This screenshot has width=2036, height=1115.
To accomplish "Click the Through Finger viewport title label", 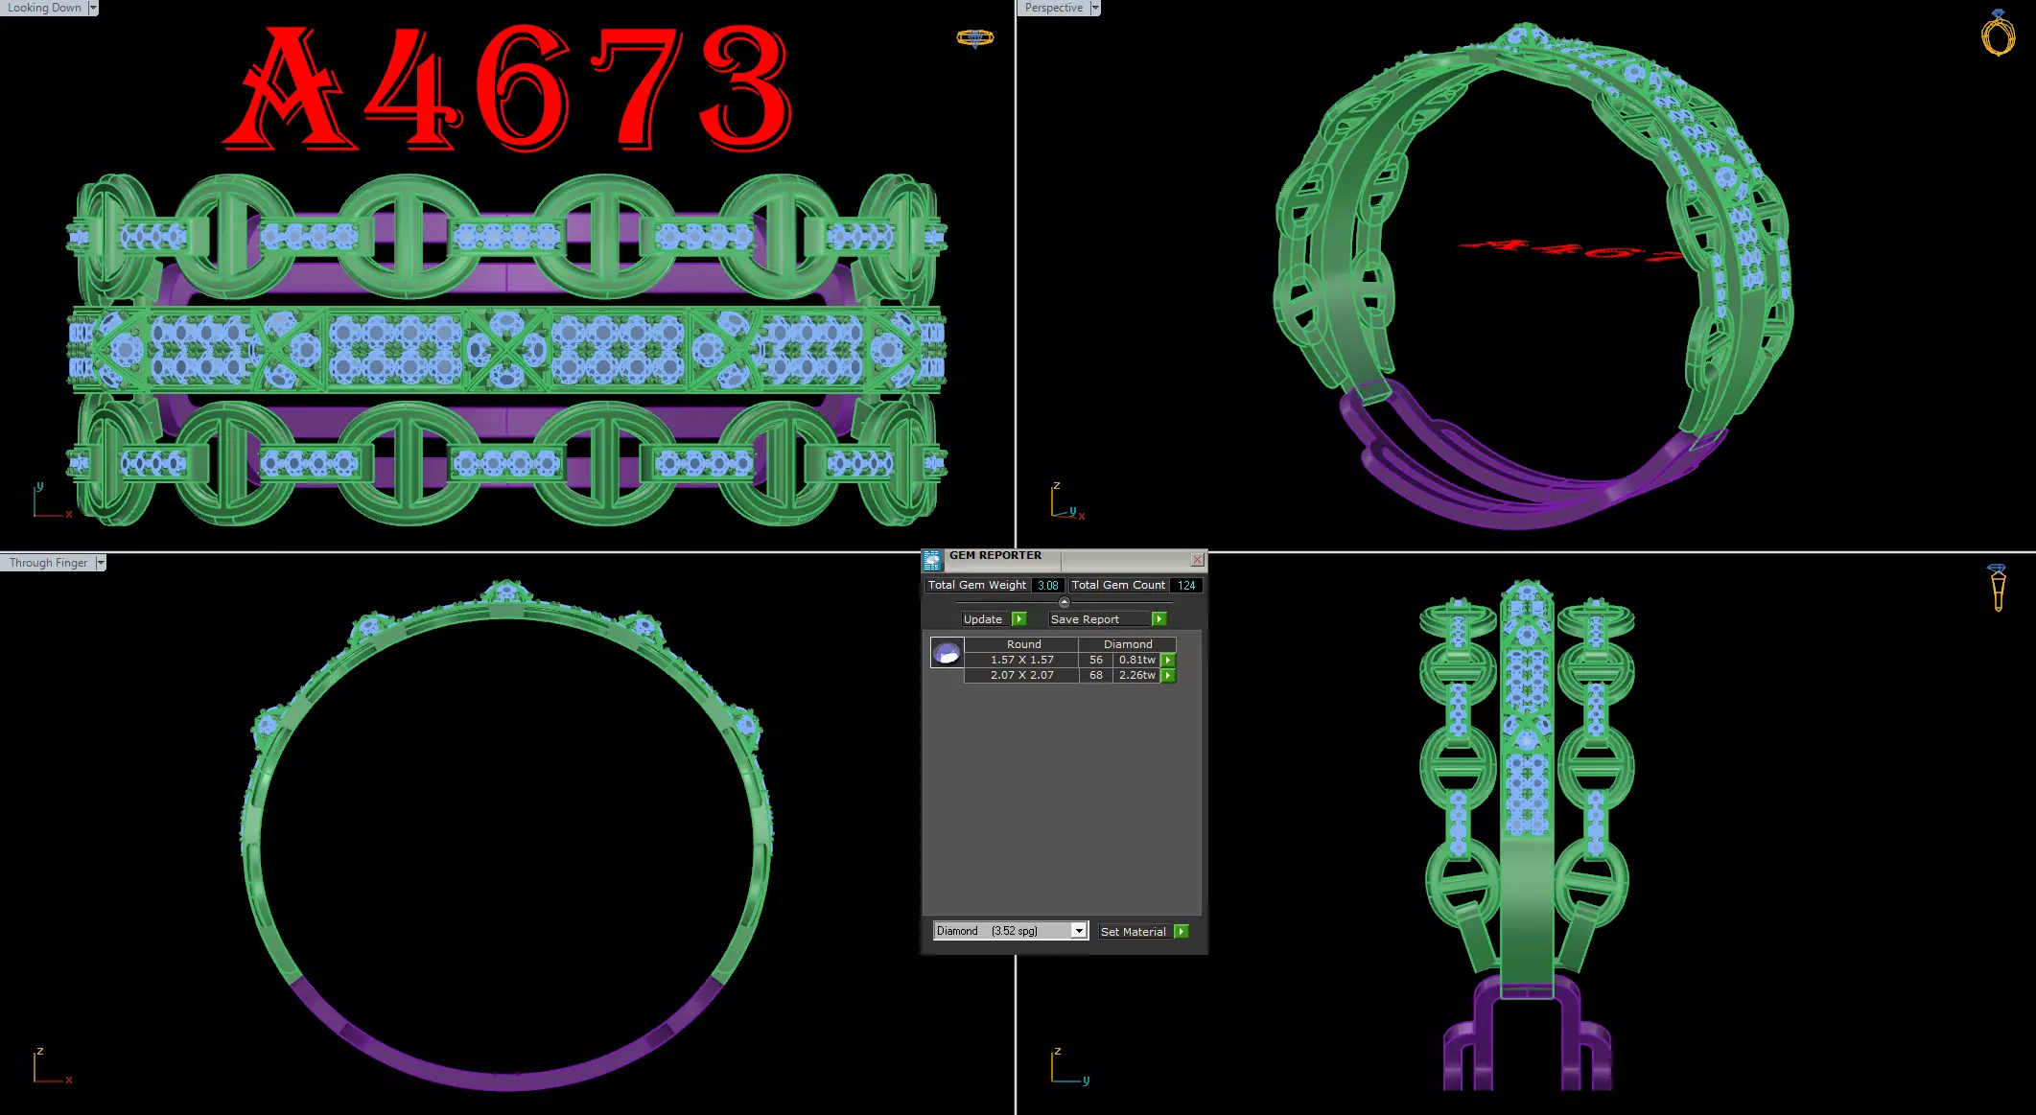I will point(48,563).
